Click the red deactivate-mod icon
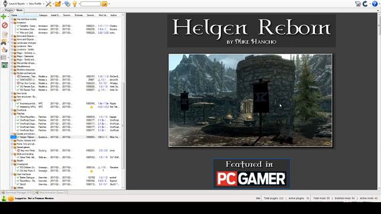The image size is (381, 214). pyautogui.click(x=5, y=25)
